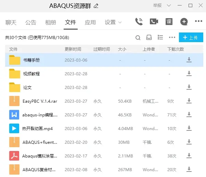This screenshot has width=206, height=177.
Task: Click the 论文 folder name
Action: tap(27, 87)
